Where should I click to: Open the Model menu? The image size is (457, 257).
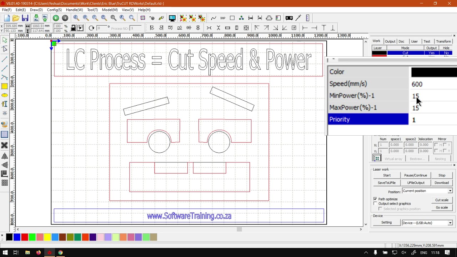pyautogui.click(x=110, y=10)
